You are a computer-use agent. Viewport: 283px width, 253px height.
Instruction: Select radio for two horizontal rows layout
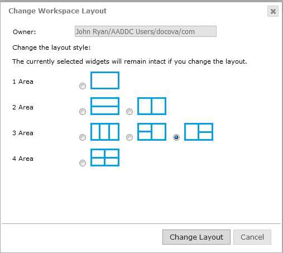coord(83,112)
